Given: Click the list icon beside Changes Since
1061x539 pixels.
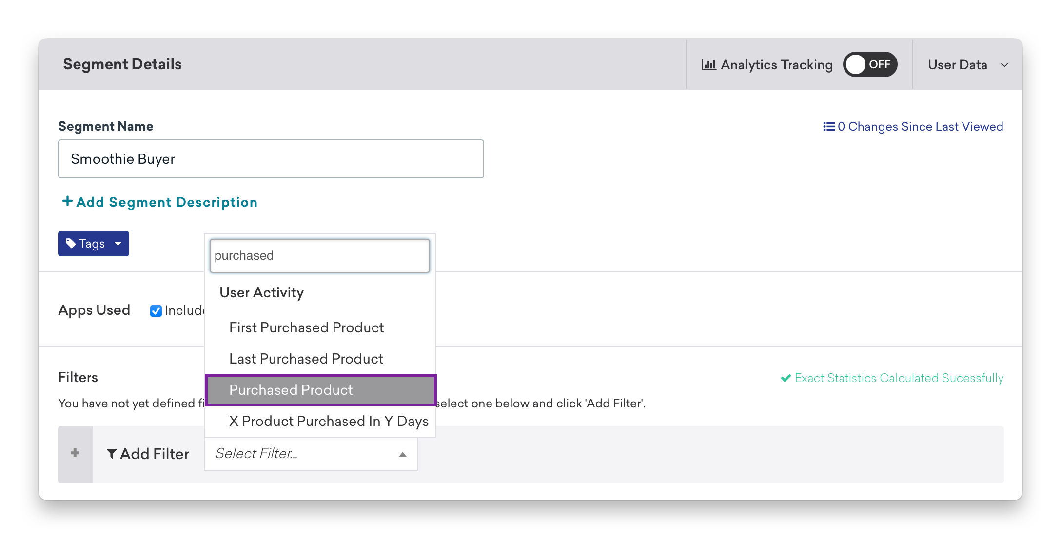Looking at the screenshot, I should pyautogui.click(x=829, y=127).
